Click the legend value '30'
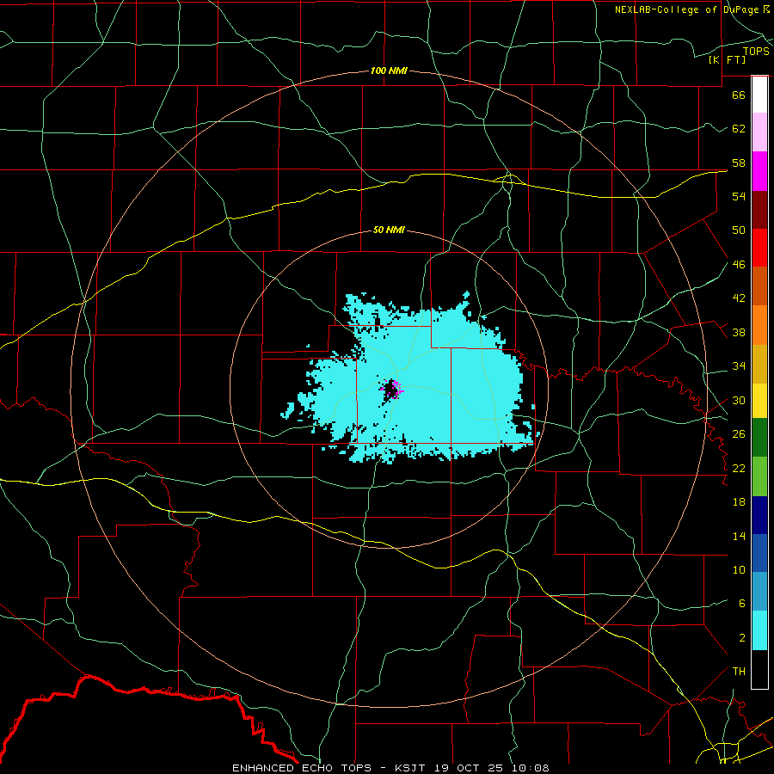The width and height of the screenshot is (774, 774). [739, 400]
